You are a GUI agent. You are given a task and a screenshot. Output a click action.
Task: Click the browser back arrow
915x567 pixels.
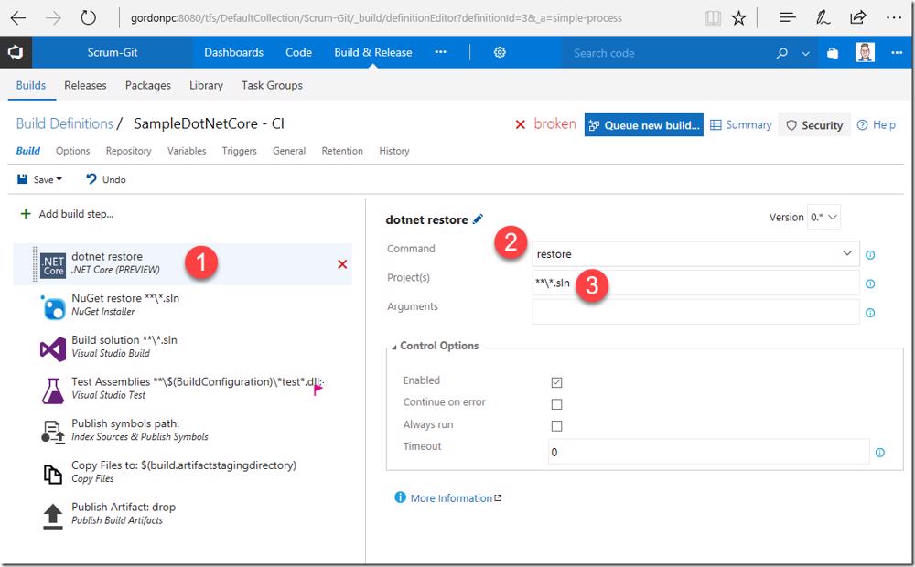point(18,18)
